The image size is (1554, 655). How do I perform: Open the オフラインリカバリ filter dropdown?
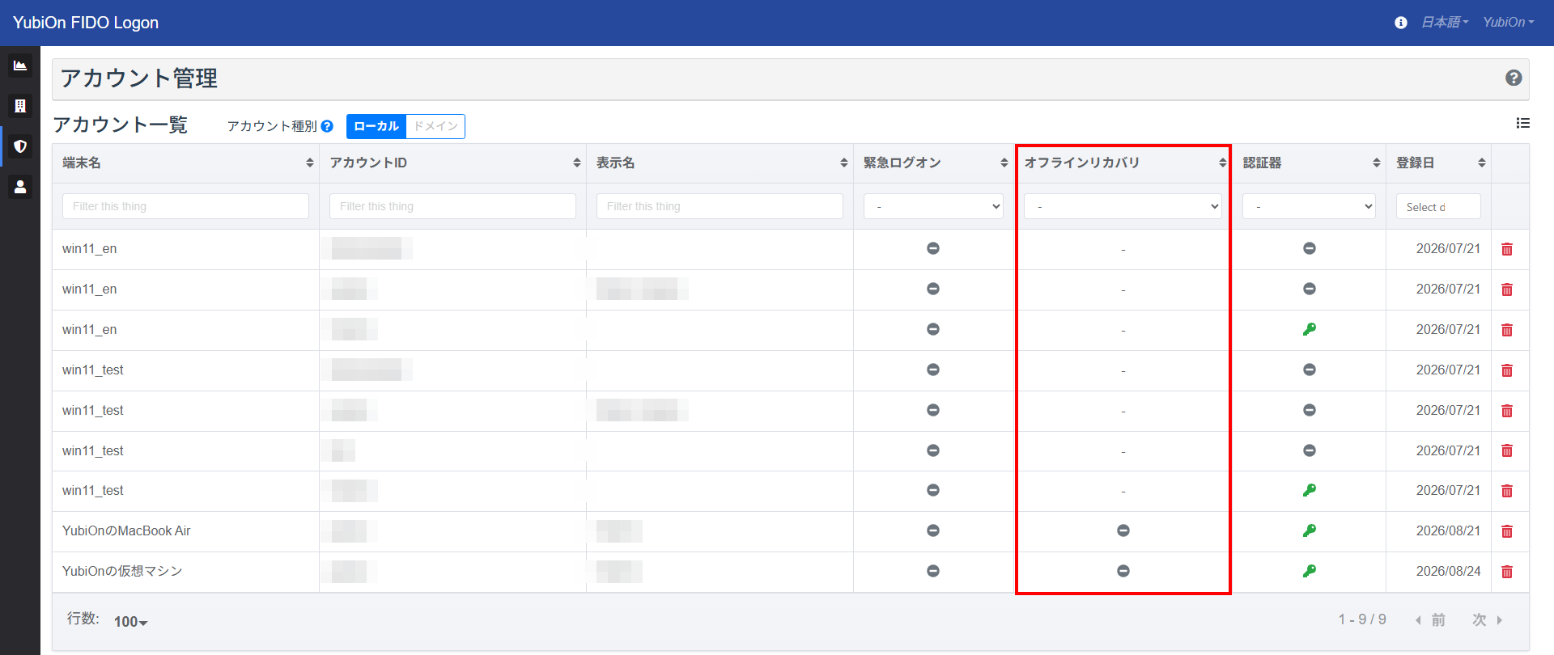(1123, 206)
